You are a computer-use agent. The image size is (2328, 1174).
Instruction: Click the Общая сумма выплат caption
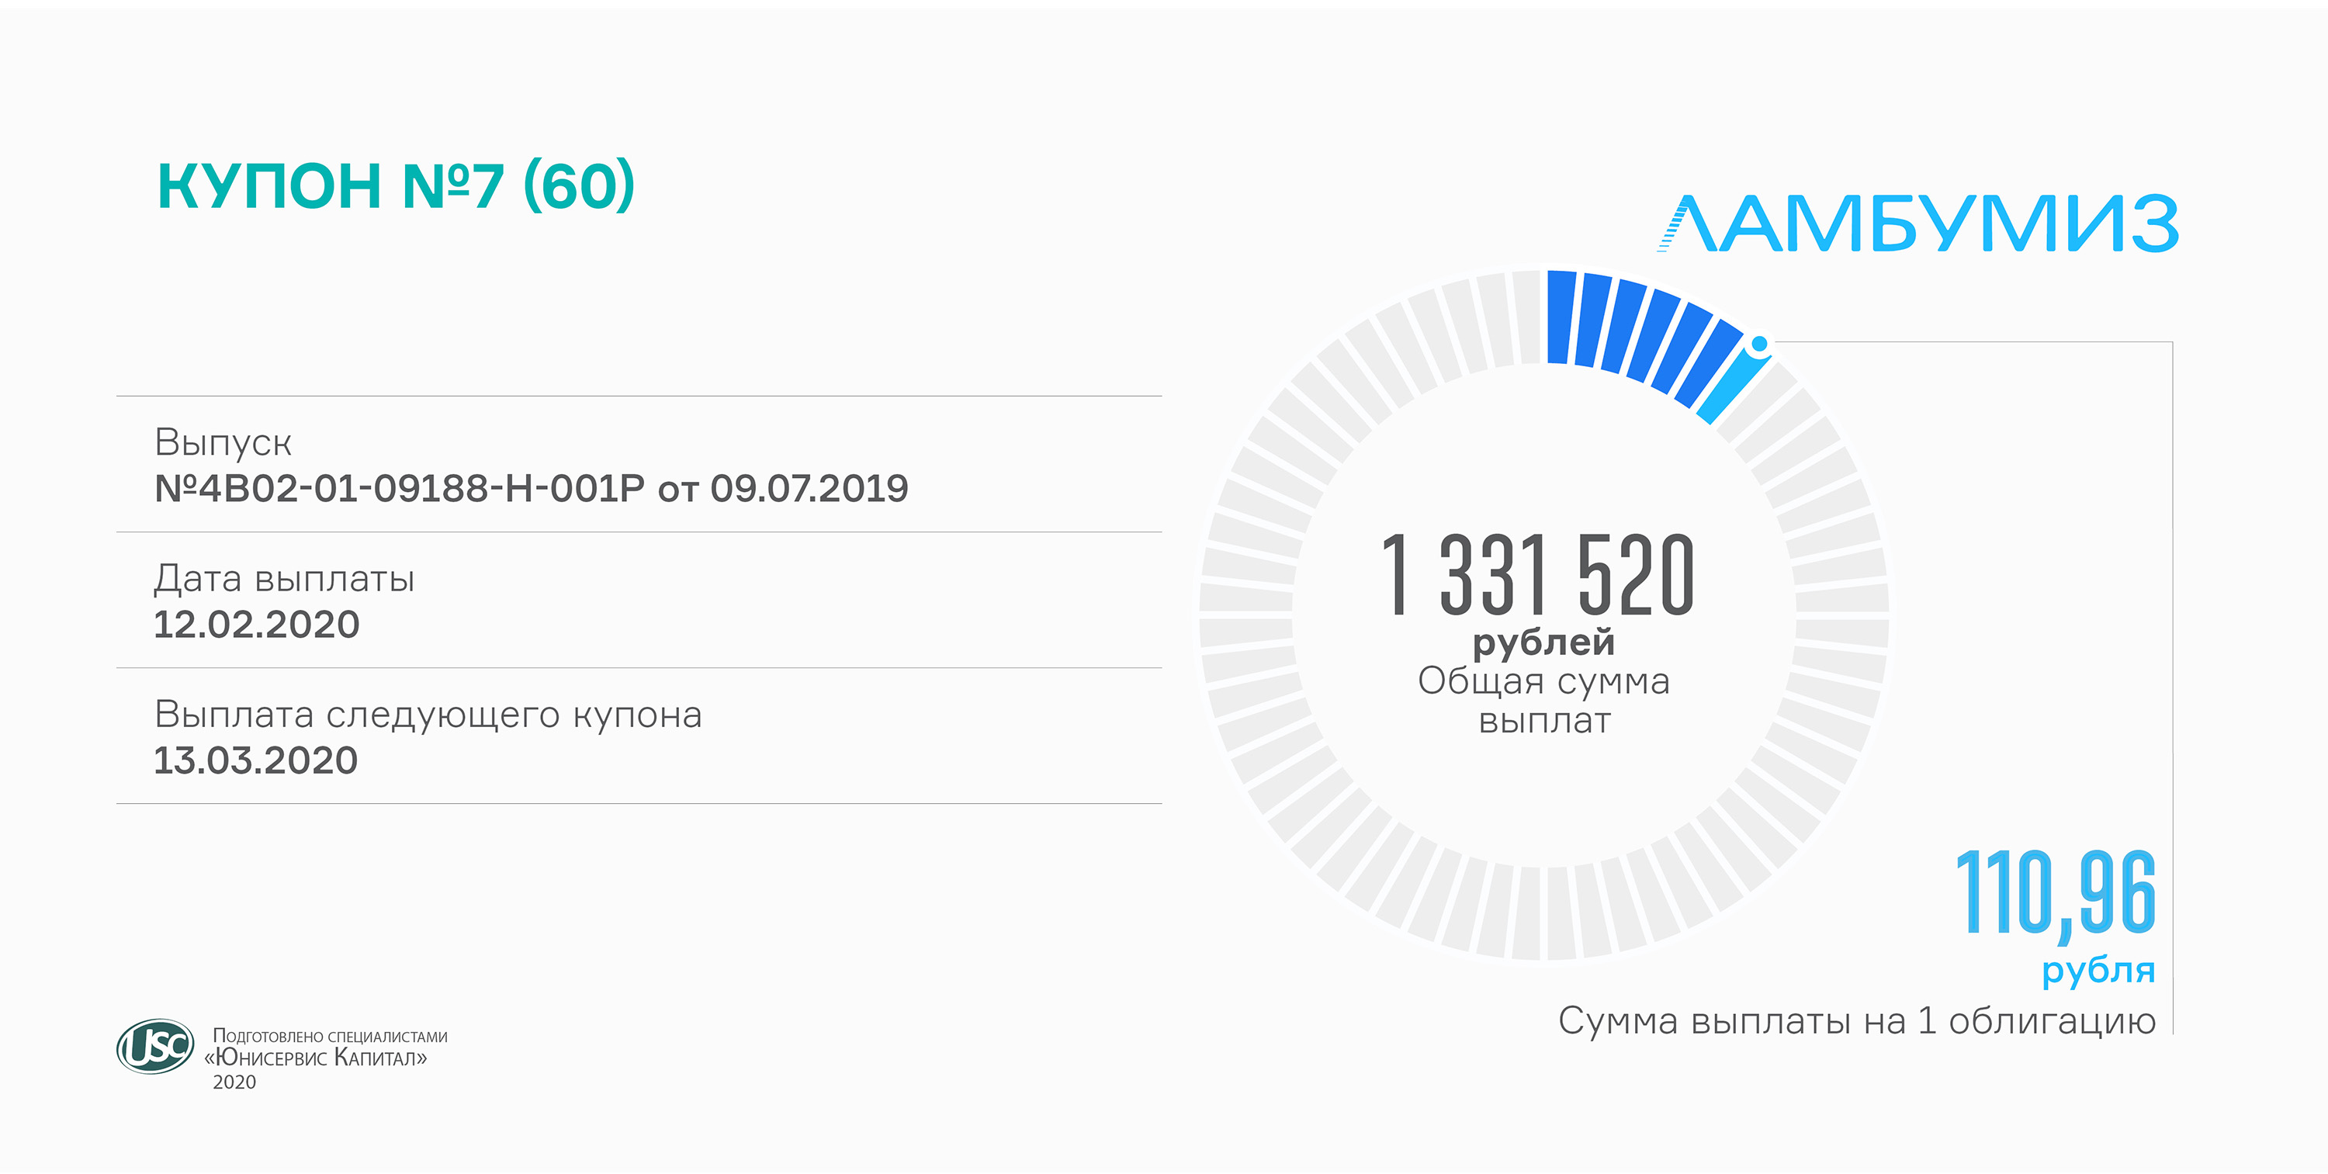1543,701
